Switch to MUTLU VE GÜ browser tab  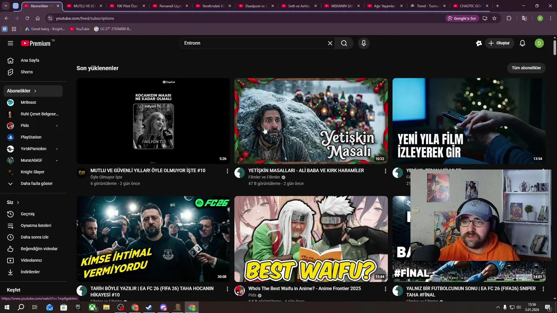(x=84, y=6)
